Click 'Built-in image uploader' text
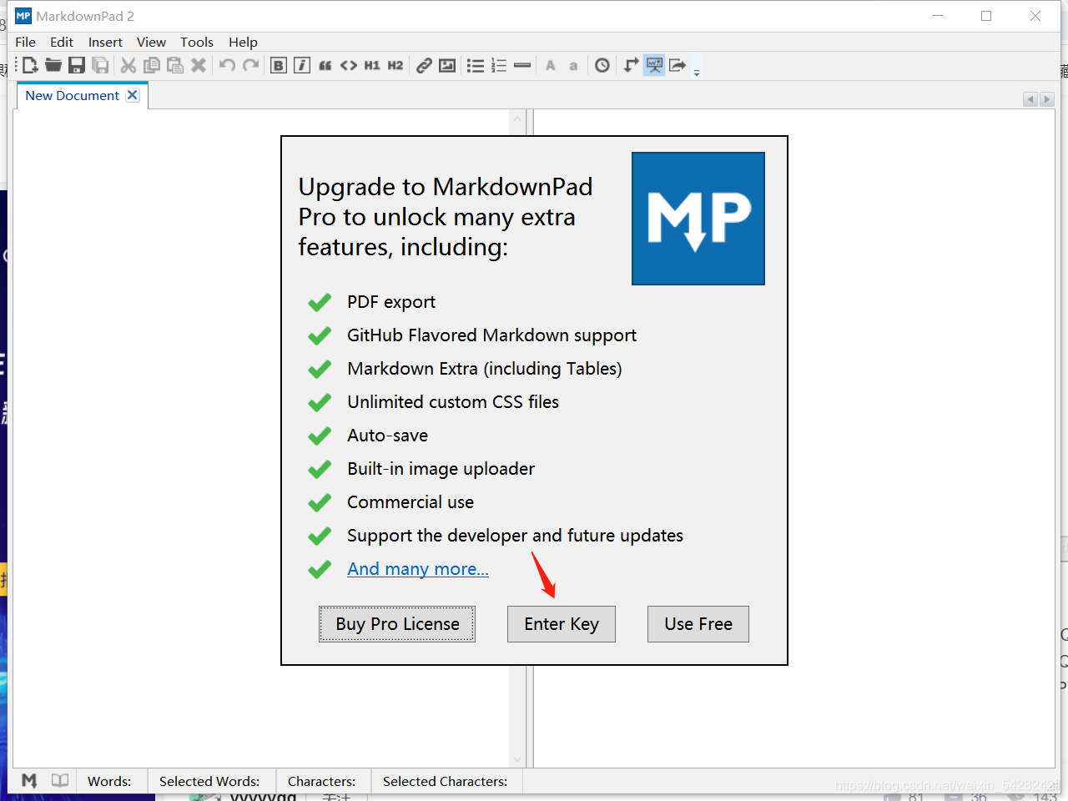1068x801 pixels. click(x=441, y=469)
